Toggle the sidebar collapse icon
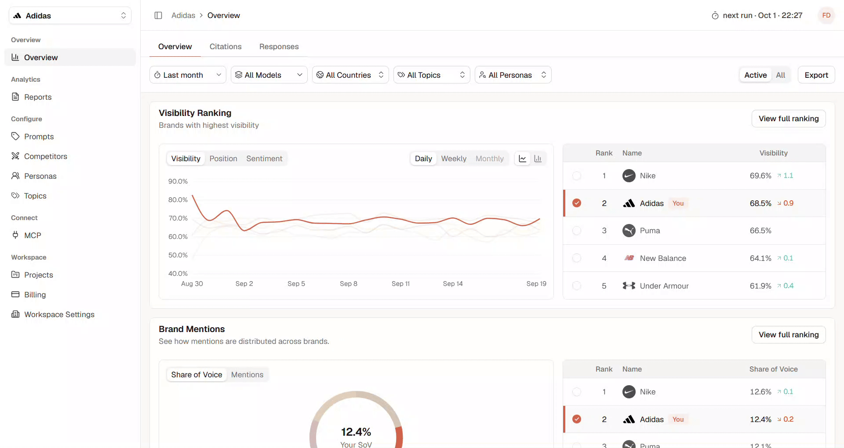This screenshot has height=448, width=844. tap(158, 15)
